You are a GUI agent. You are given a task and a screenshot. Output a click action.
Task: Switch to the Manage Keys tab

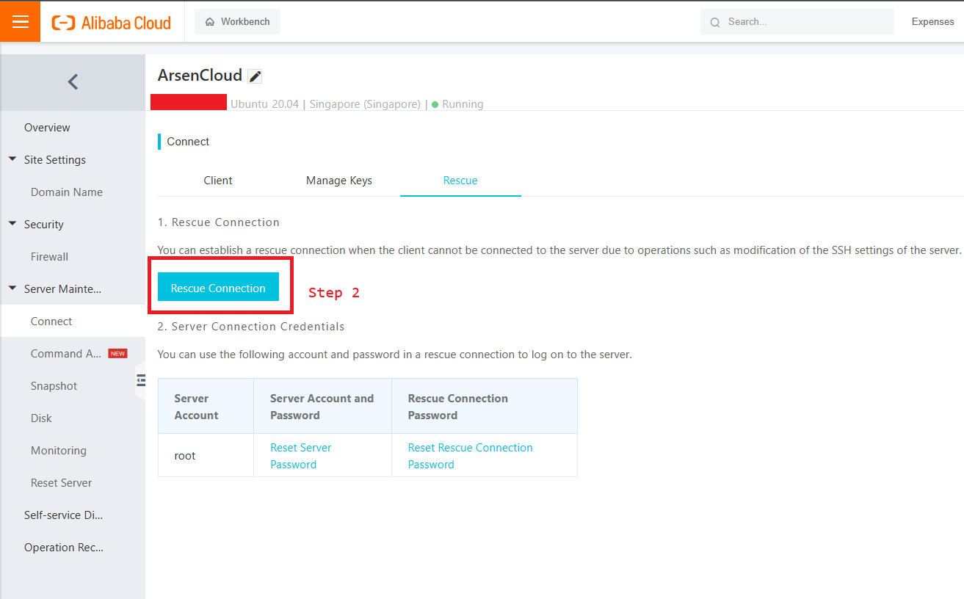click(339, 181)
